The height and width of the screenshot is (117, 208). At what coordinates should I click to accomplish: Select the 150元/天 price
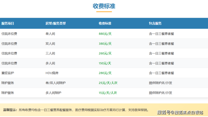tap(105, 63)
